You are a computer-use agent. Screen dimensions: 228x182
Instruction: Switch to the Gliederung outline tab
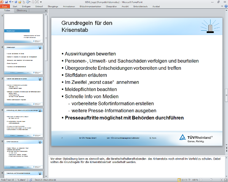point(22,11)
